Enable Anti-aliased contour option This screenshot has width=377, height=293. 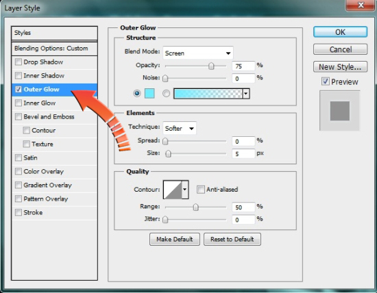coord(200,190)
